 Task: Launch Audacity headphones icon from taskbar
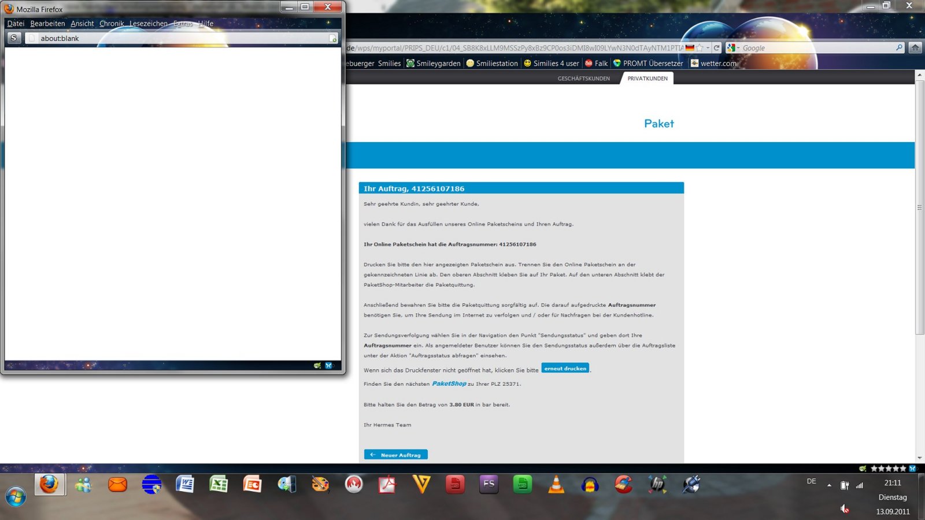(590, 484)
